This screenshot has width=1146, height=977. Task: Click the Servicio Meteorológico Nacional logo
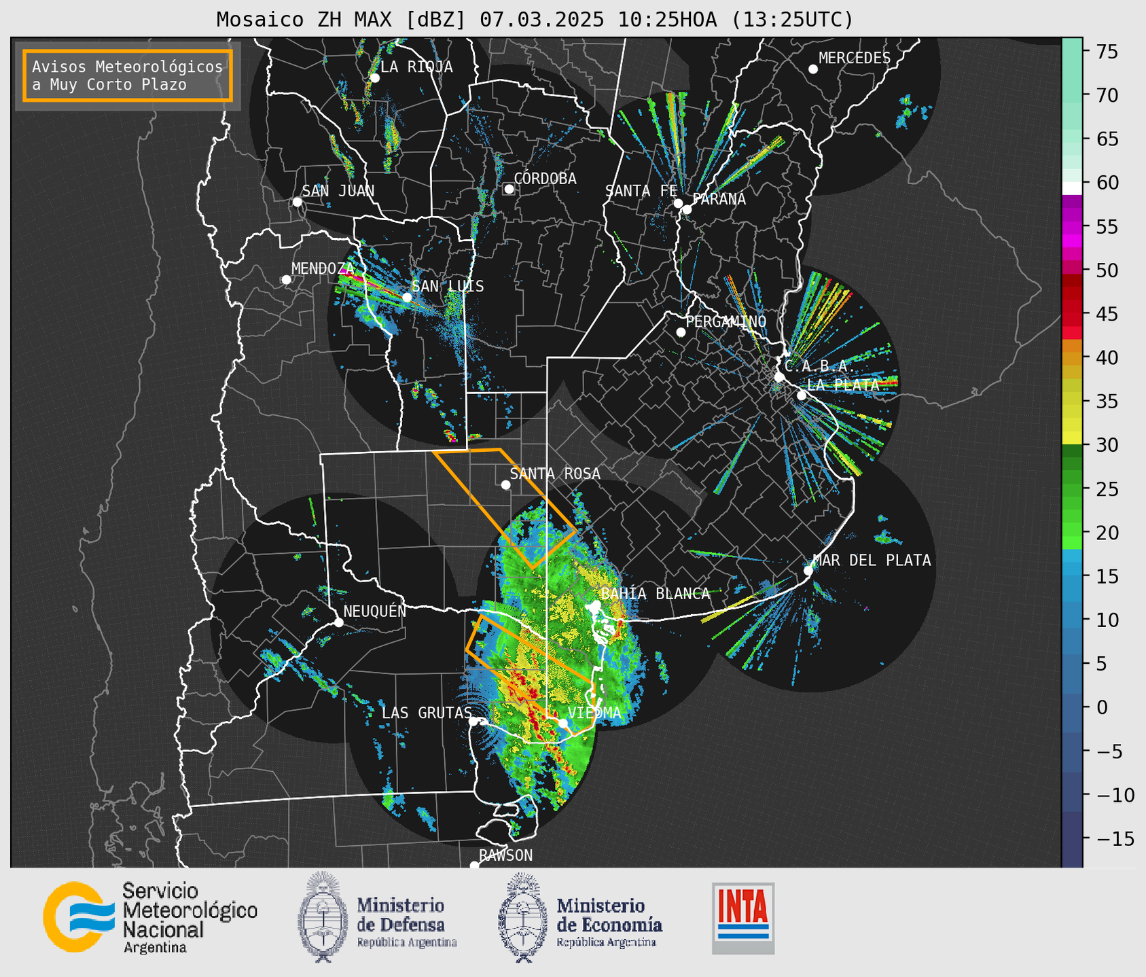click(150, 917)
